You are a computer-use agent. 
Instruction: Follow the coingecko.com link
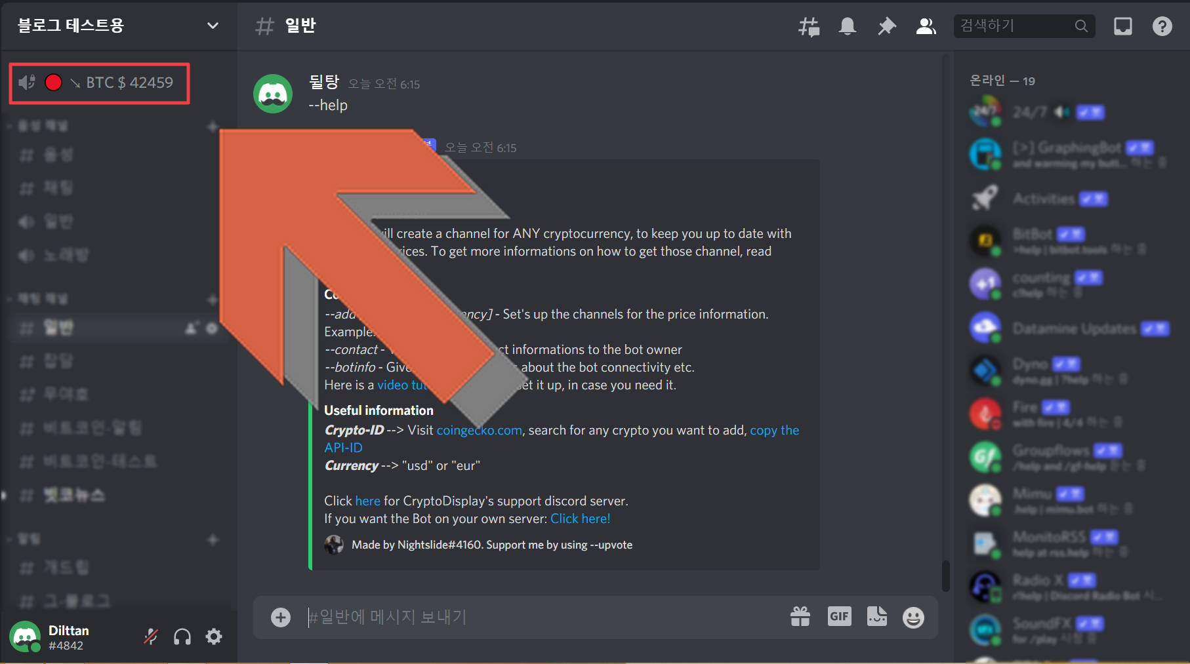(x=479, y=431)
